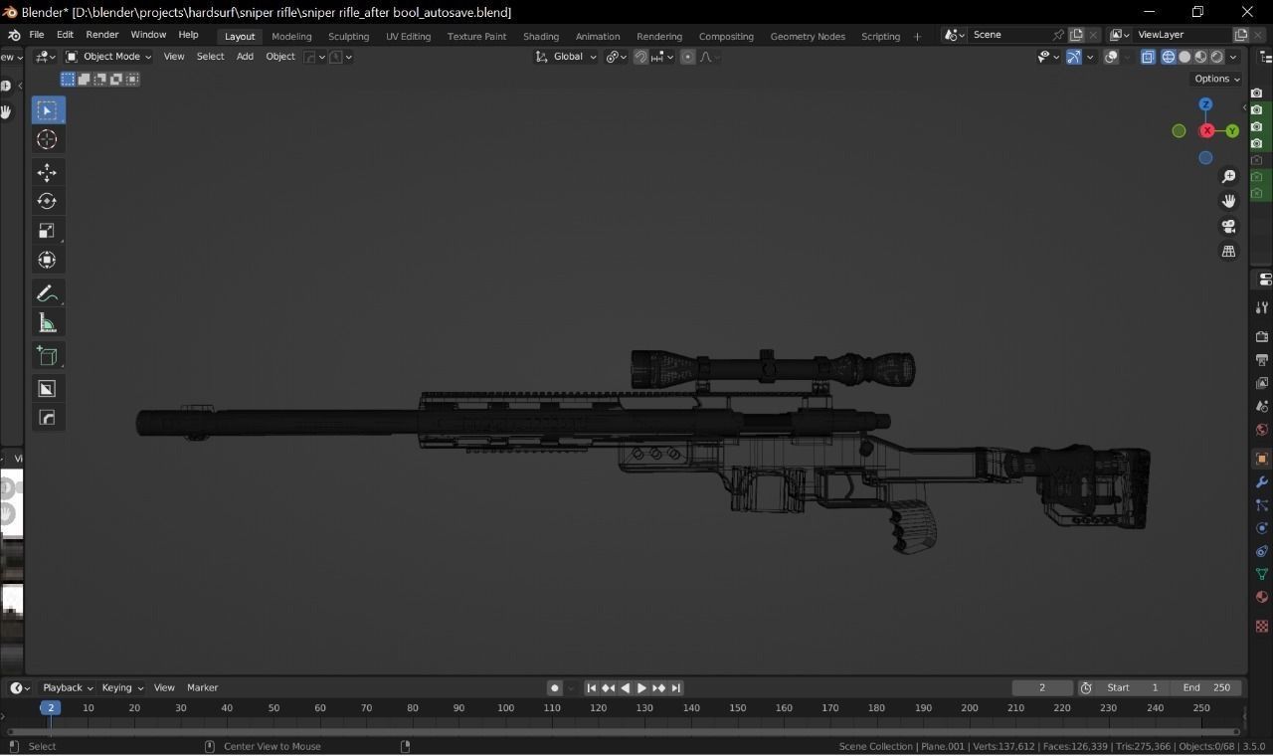
Task: Toggle viewport gizmos display
Action: click(x=1074, y=57)
